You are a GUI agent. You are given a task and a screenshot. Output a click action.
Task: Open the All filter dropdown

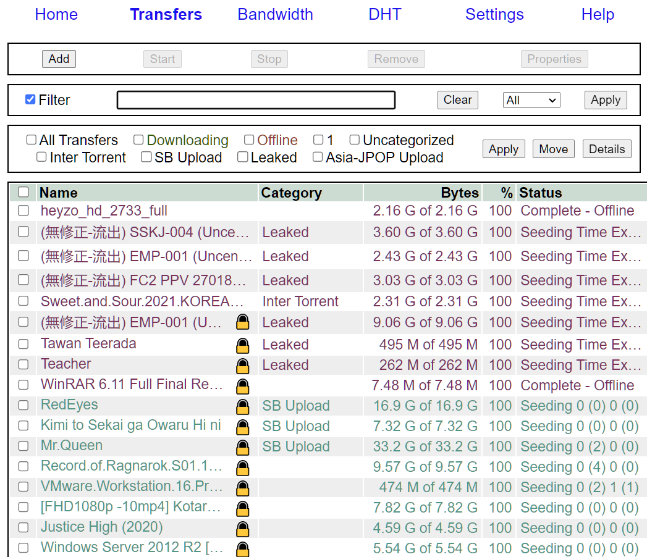[x=531, y=100]
